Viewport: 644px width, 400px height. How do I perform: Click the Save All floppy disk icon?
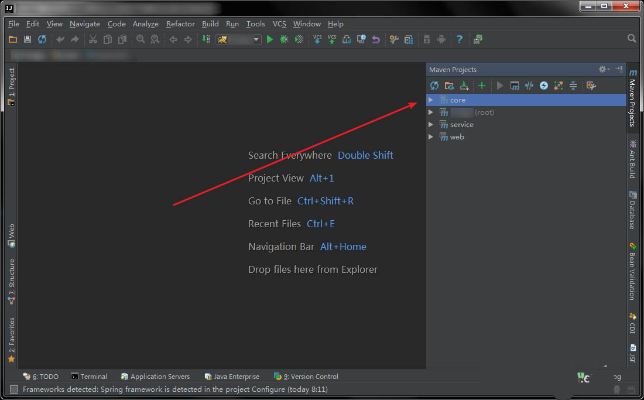click(x=28, y=39)
